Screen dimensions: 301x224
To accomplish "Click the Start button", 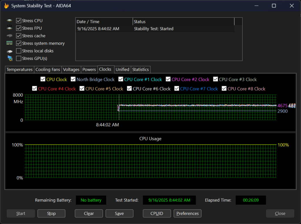I will coord(21,213).
